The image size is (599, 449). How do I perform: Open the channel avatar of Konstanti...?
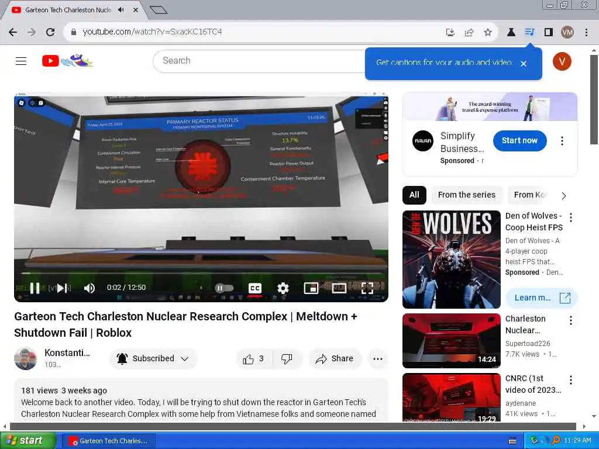coord(26,358)
